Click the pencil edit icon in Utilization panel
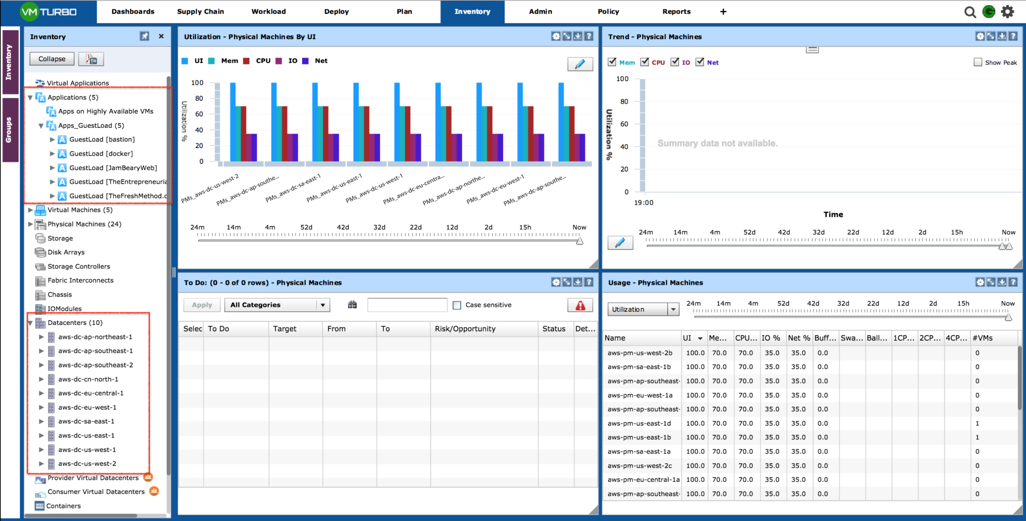Viewport: 1026px width, 521px height. (x=580, y=64)
